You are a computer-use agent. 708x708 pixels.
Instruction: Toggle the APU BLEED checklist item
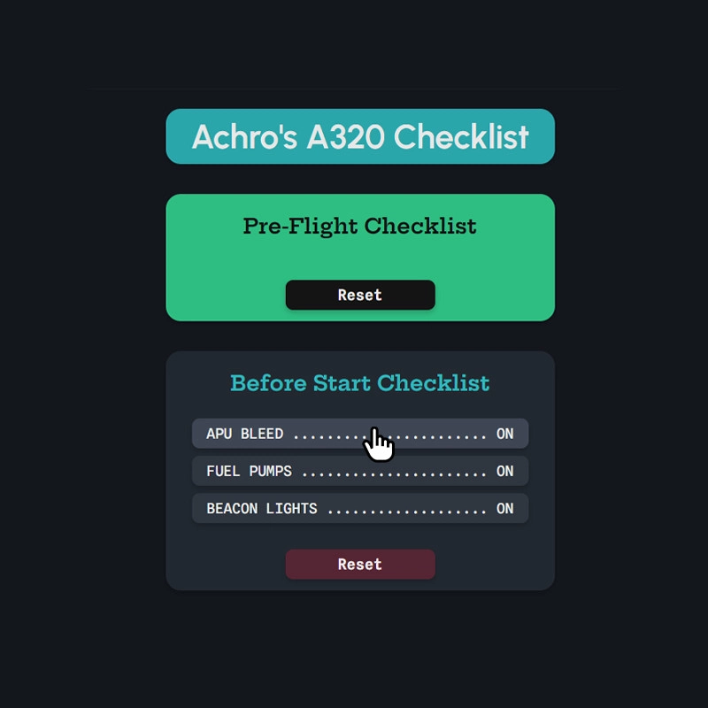(360, 434)
